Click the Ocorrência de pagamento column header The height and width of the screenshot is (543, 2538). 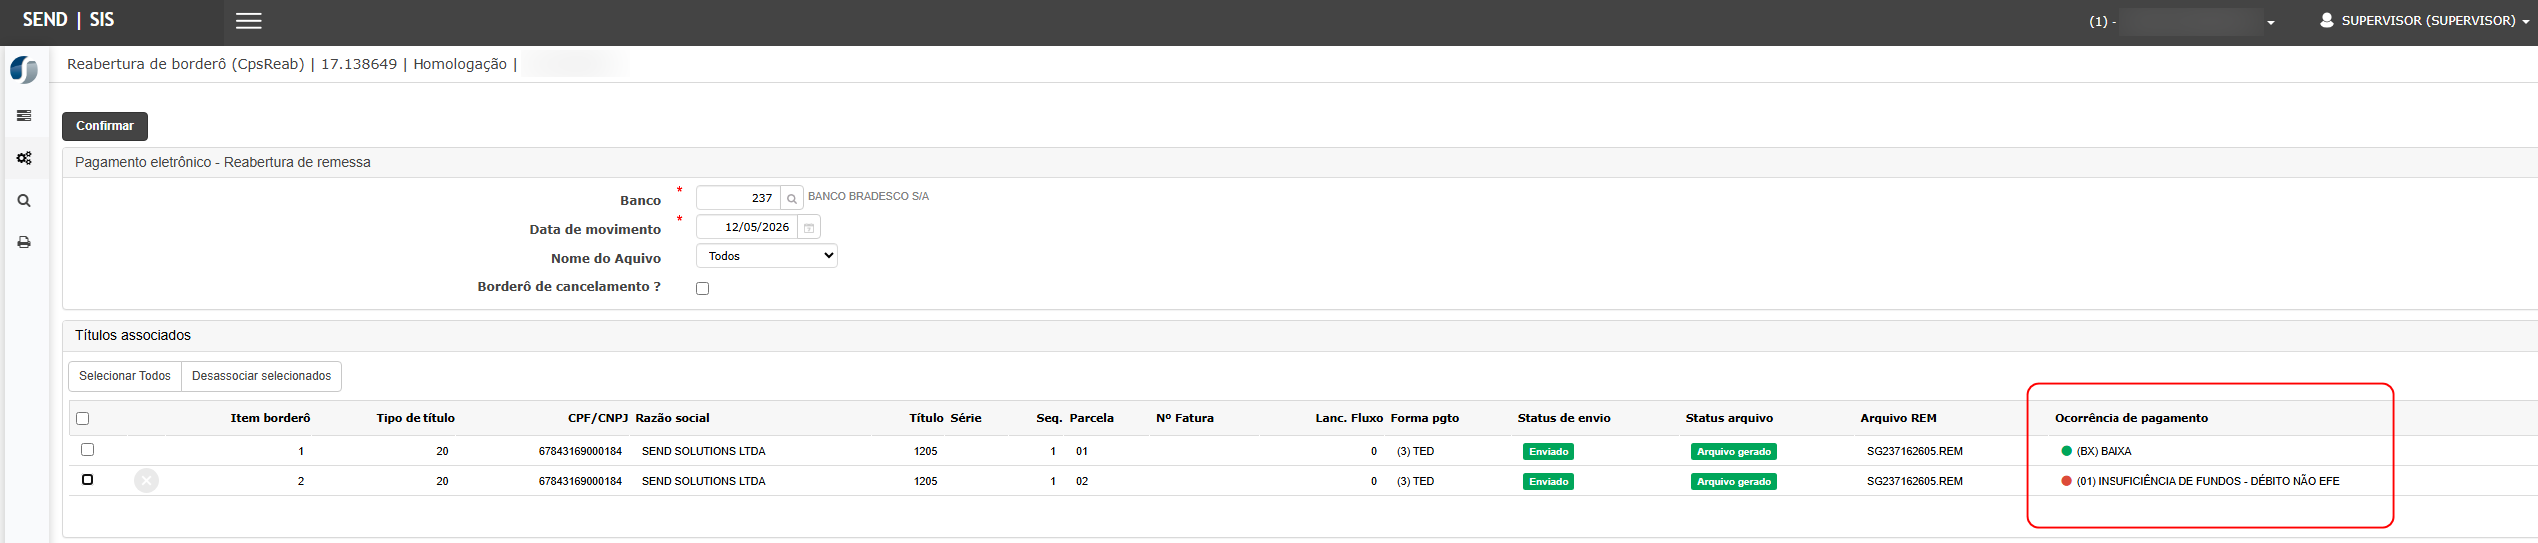click(x=2131, y=418)
